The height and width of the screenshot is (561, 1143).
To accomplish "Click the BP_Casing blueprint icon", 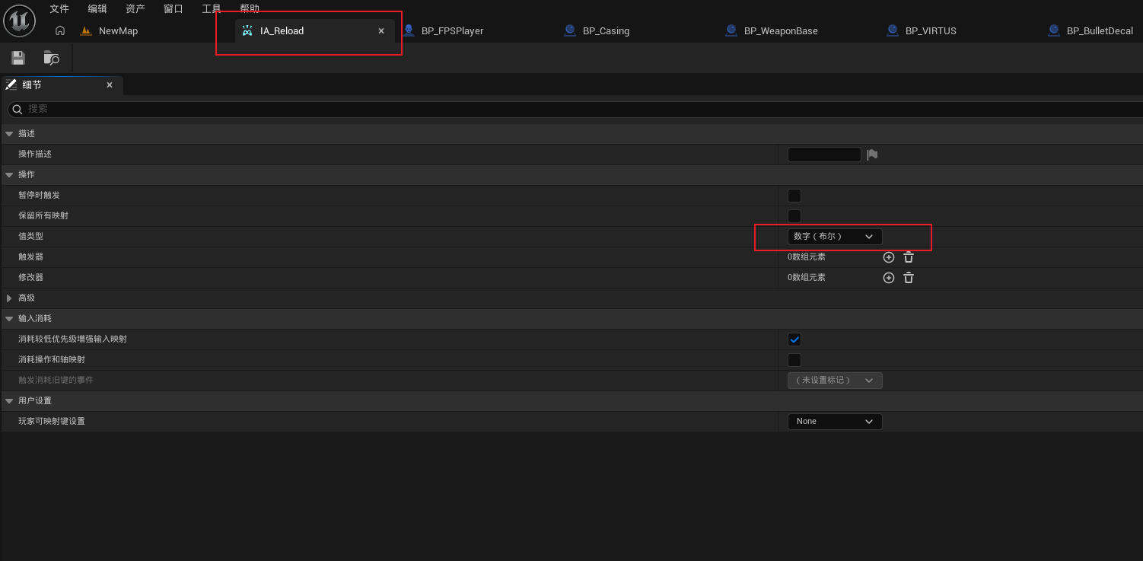I will coord(570,30).
